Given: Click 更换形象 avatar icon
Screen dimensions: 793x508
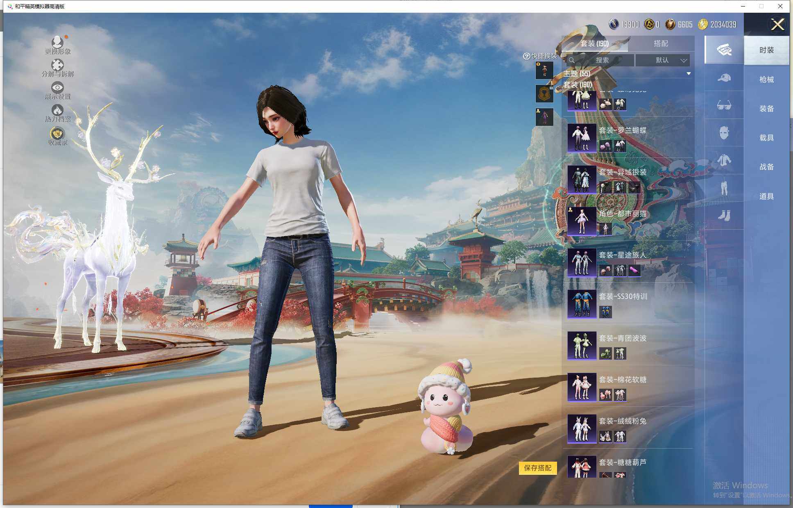Looking at the screenshot, I should click(x=57, y=42).
